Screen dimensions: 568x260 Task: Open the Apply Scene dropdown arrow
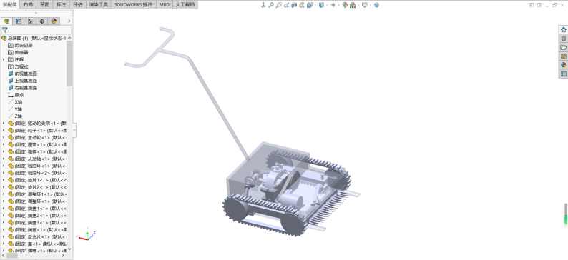point(358,5)
